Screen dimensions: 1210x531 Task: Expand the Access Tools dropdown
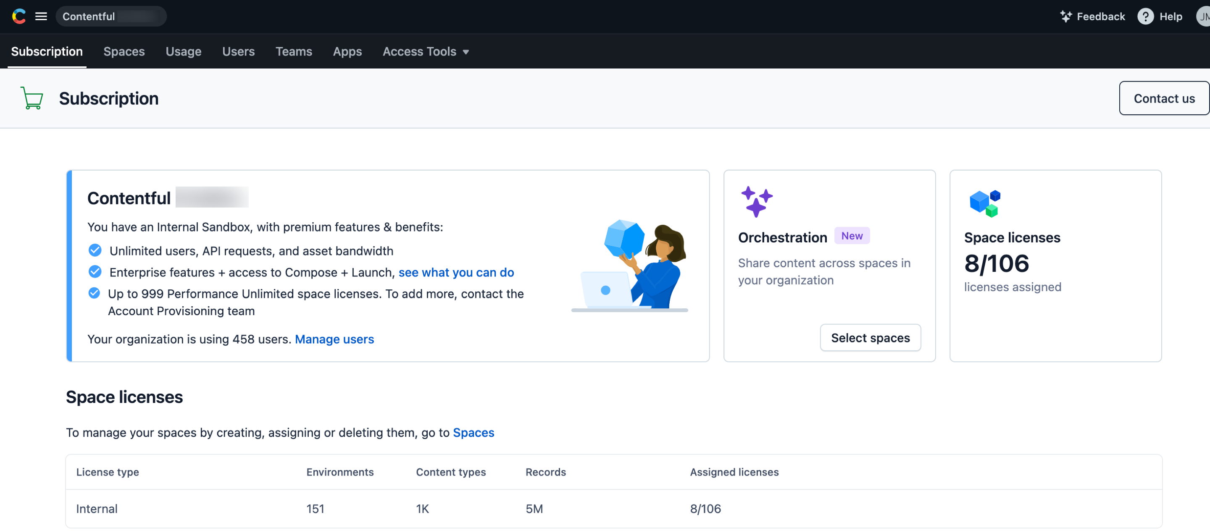pyautogui.click(x=420, y=51)
